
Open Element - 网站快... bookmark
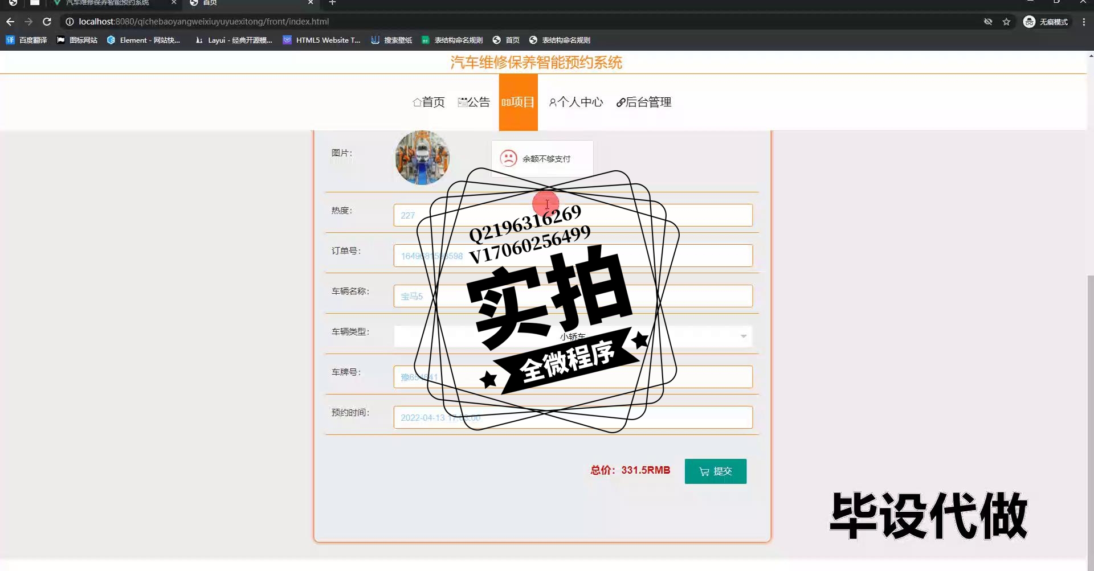click(x=144, y=40)
